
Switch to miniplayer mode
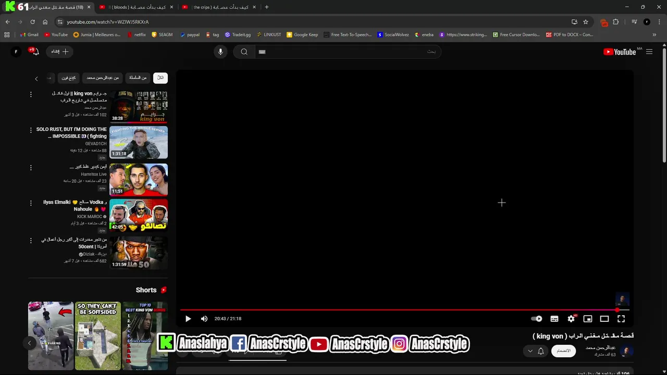coord(588,319)
